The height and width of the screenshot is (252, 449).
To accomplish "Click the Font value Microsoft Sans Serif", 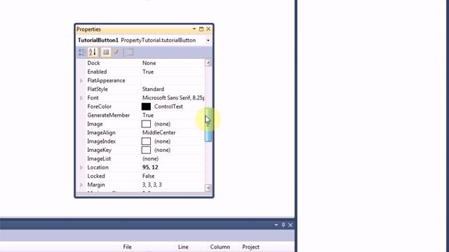I will (173, 98).
